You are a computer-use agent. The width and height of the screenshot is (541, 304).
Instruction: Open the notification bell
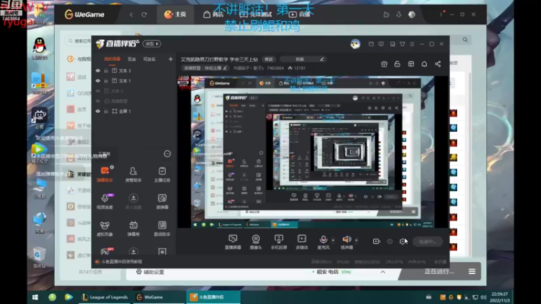(424, 64)
